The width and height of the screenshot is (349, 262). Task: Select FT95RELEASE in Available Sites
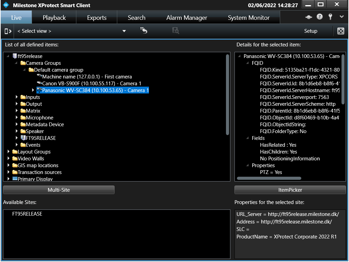tap(27, 214)
